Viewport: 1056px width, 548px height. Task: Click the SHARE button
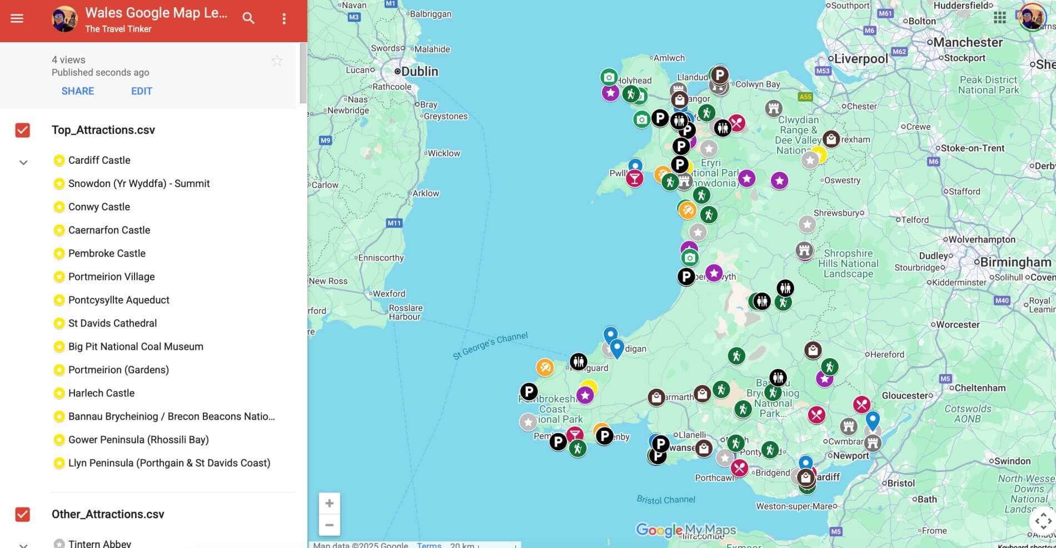pos(77,91)
